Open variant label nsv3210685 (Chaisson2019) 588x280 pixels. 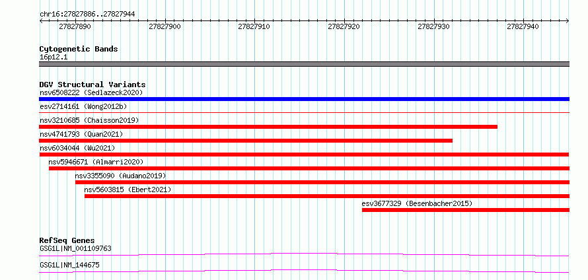click(x=89, y=120)
